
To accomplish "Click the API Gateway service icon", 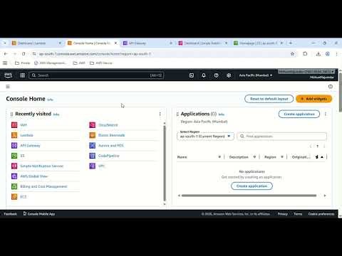I will pyautogui.click(x=14, y=145).
